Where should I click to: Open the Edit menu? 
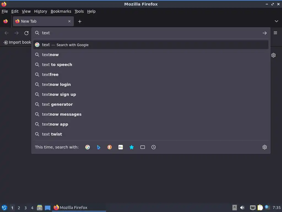coord(15,11)
